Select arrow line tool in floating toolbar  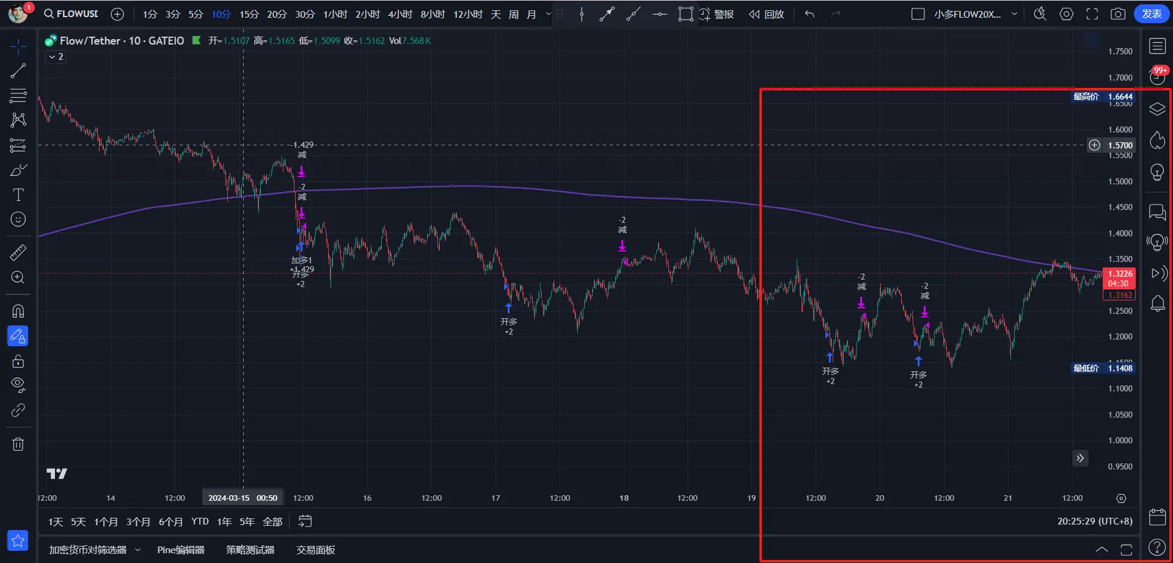coord(607,14)
